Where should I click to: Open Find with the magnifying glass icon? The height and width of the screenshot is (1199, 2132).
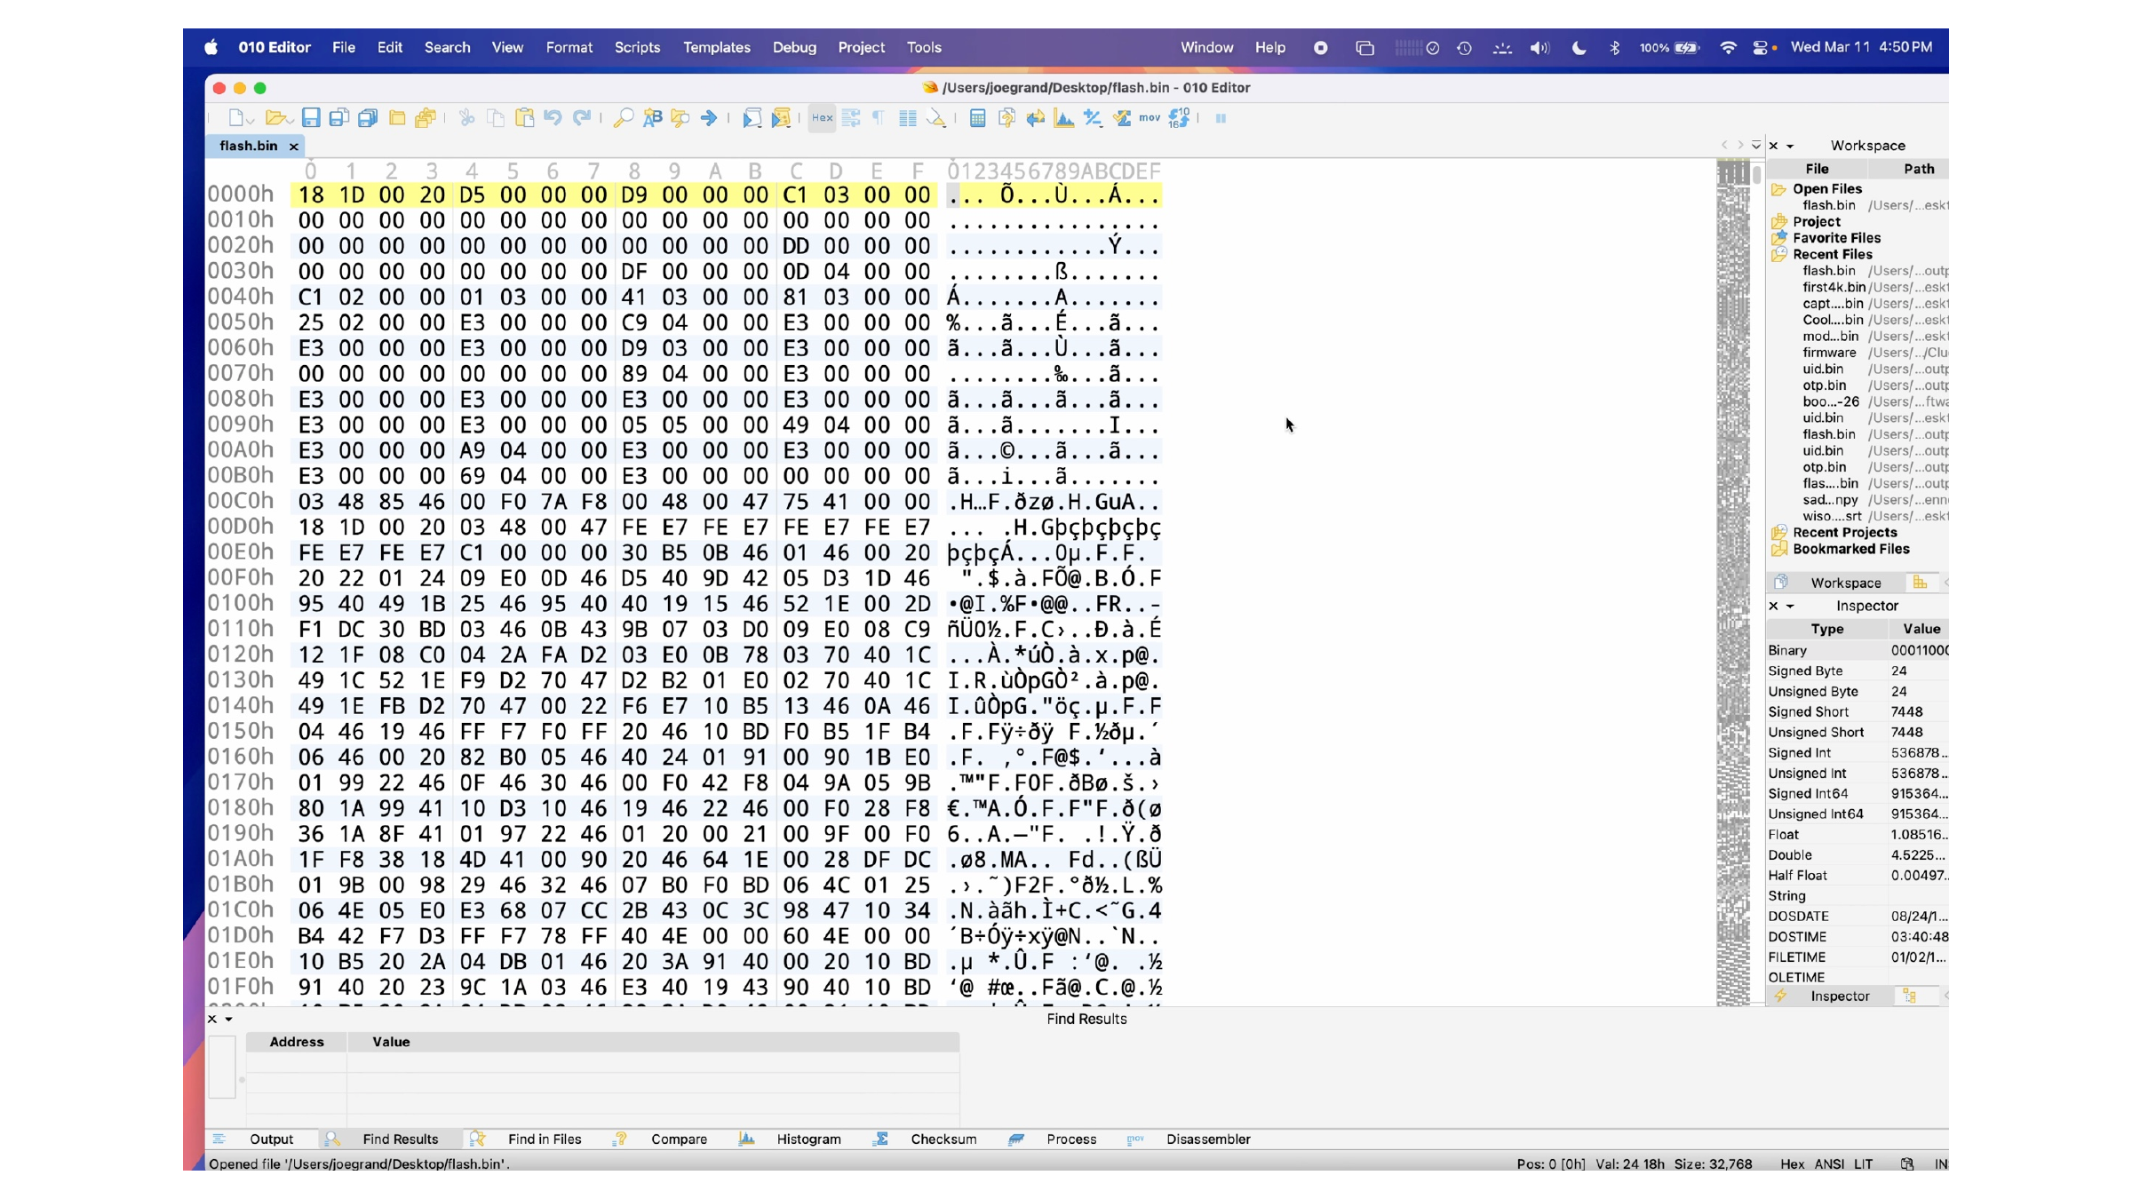[x=624, y=118]
